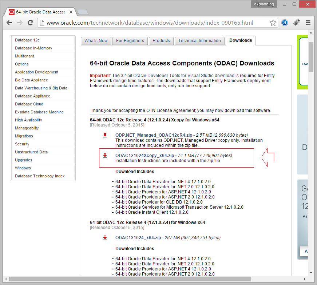The width and height of the screenshot is (317, 285).
Task: Open Database Technology Index link
Action: pyautogui.click(x=43, y=176)
